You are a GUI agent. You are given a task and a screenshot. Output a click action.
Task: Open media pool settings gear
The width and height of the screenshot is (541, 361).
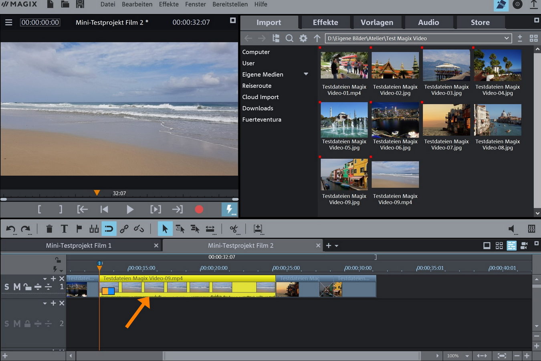click(x=303, y=39)
